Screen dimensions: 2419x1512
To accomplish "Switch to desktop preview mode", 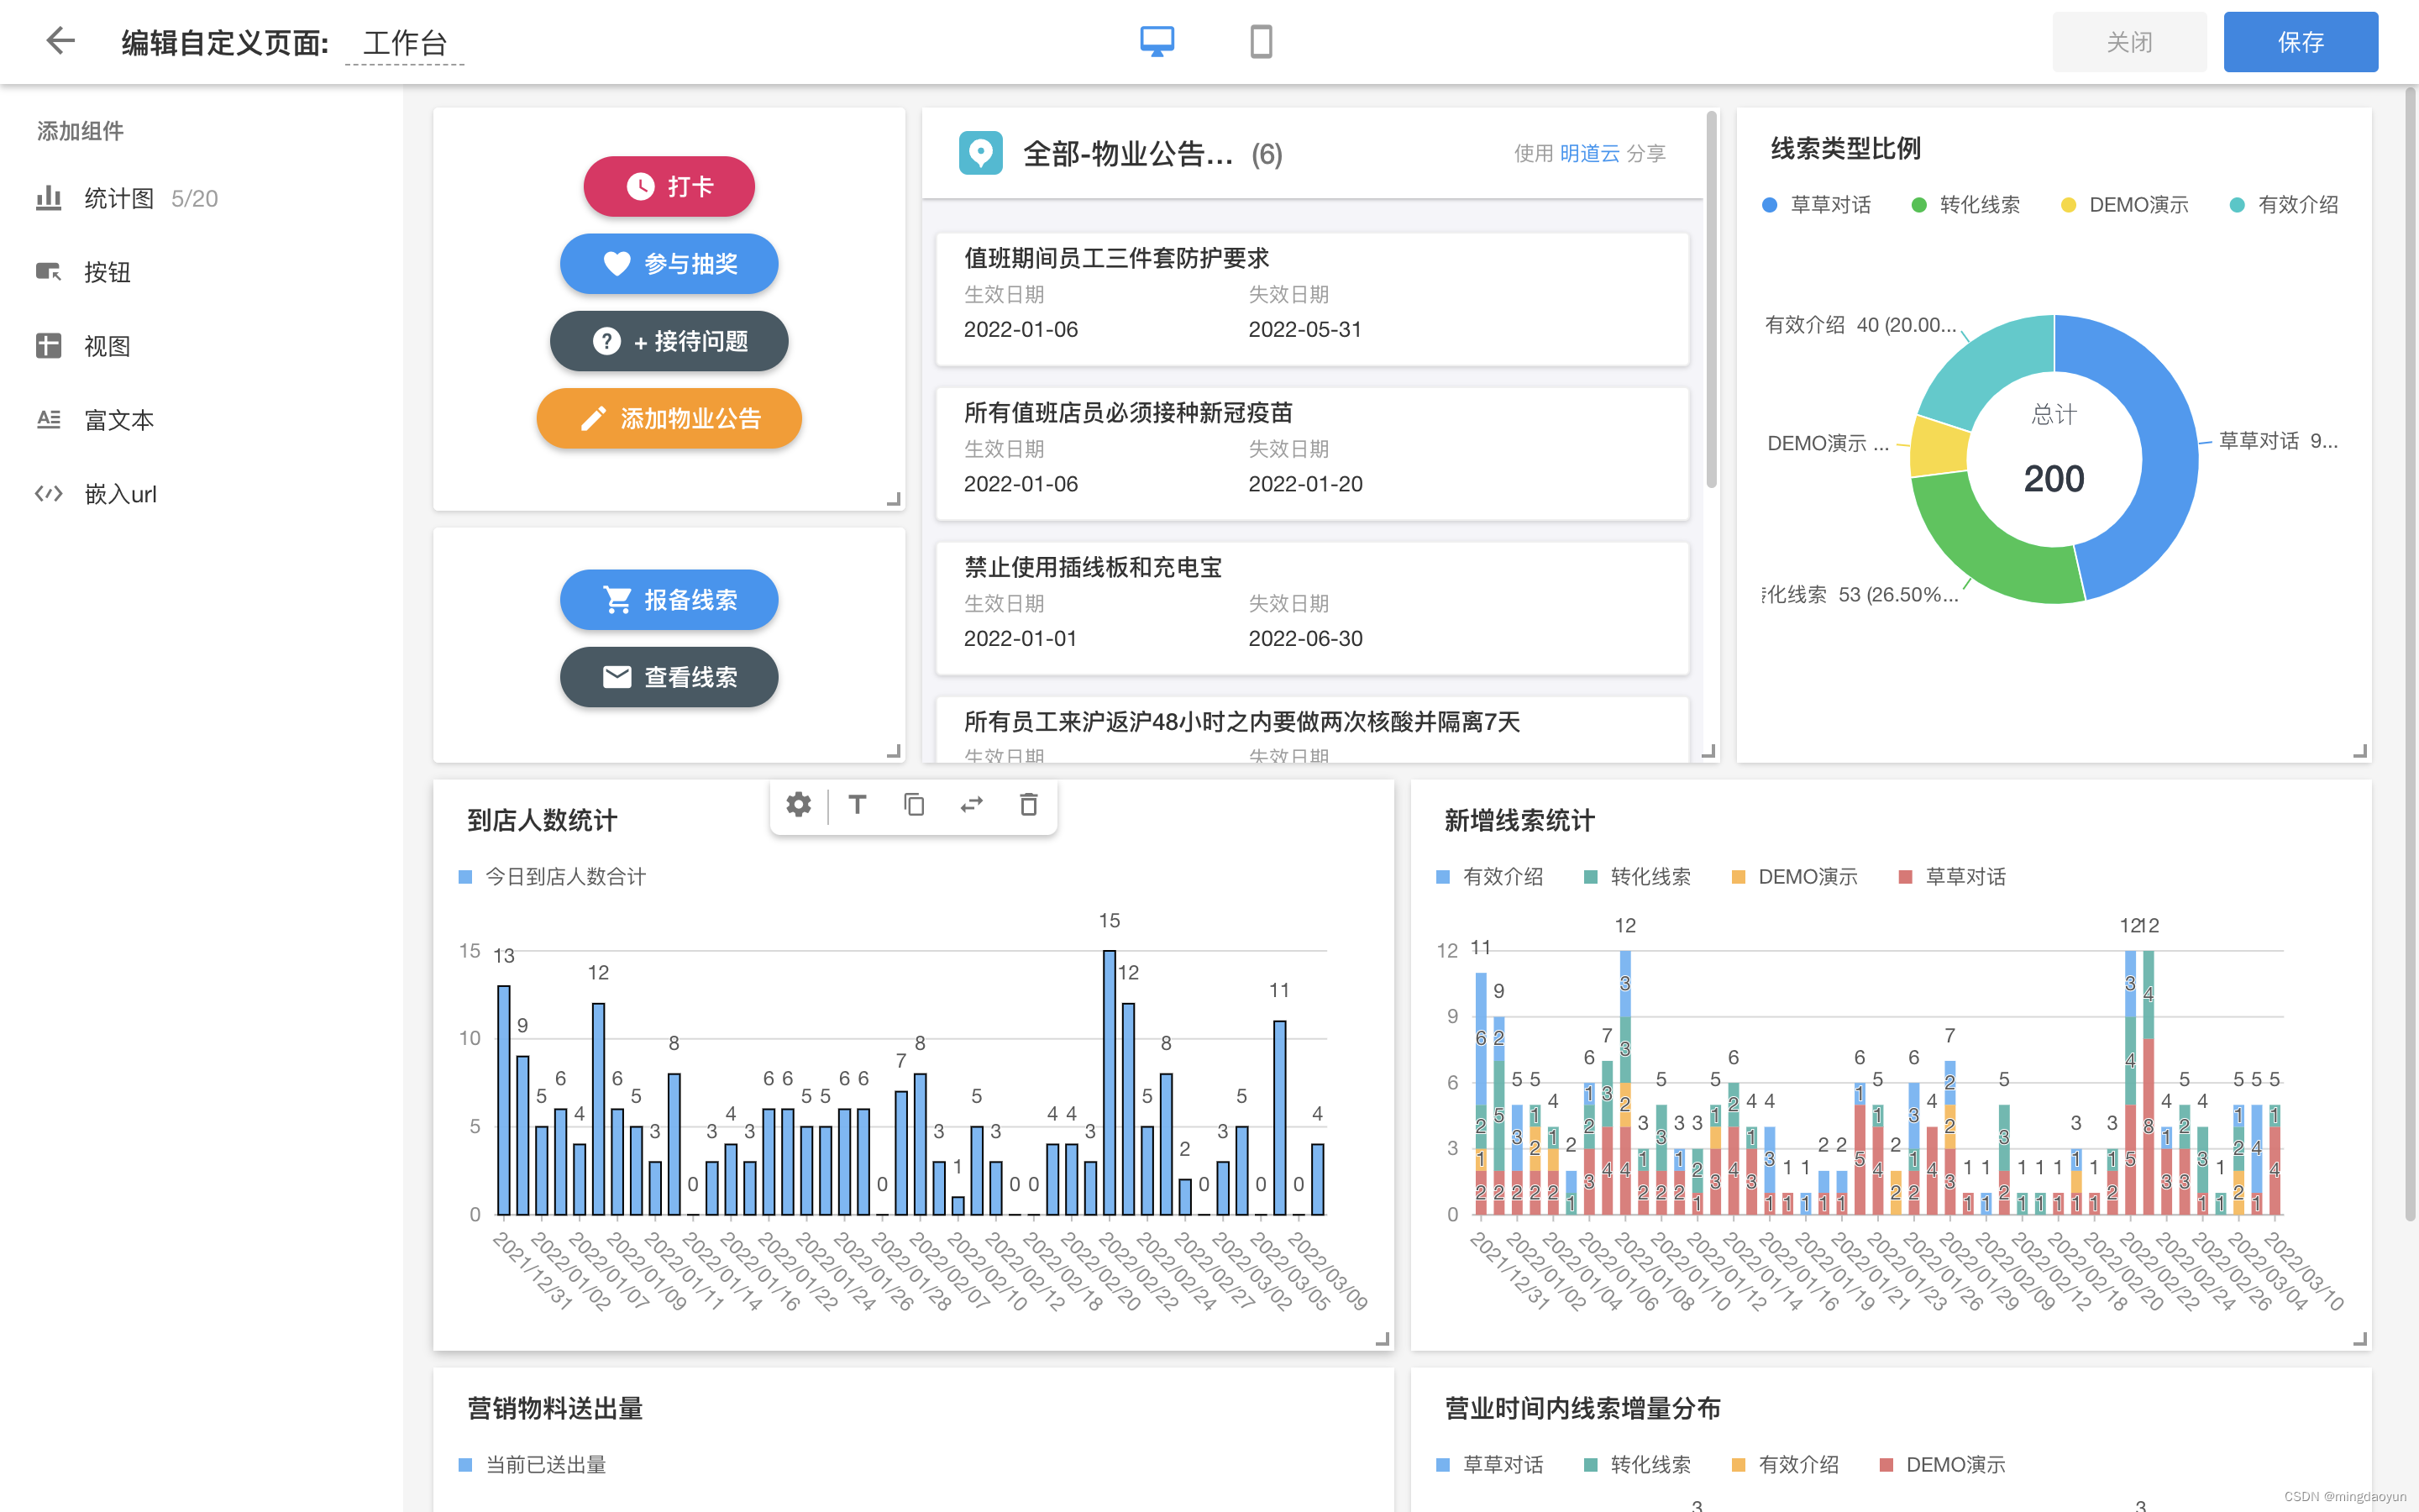I will coord(1157,41).
